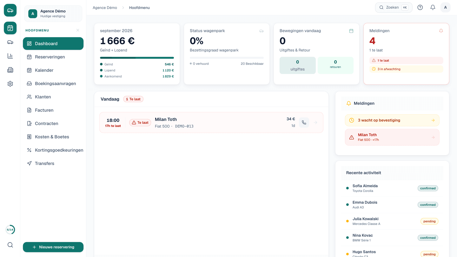Open the user avatar A menu

445,7
